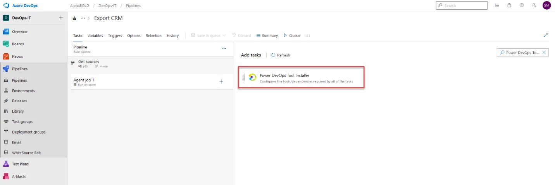Toggle full screen expand icon
The height and width of the screenshot is (185, 555).
(546, 35)
